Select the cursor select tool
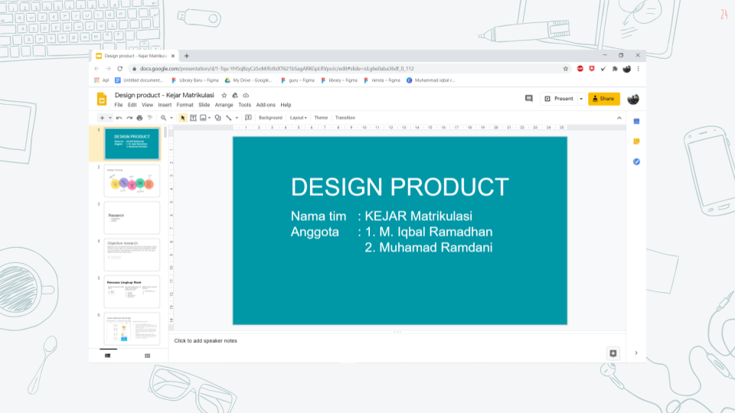Screen dimensions: 735x413 [183, 118]
